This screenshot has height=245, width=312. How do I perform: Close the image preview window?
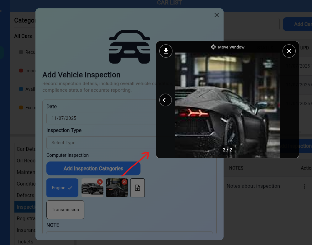click(289, 51)
